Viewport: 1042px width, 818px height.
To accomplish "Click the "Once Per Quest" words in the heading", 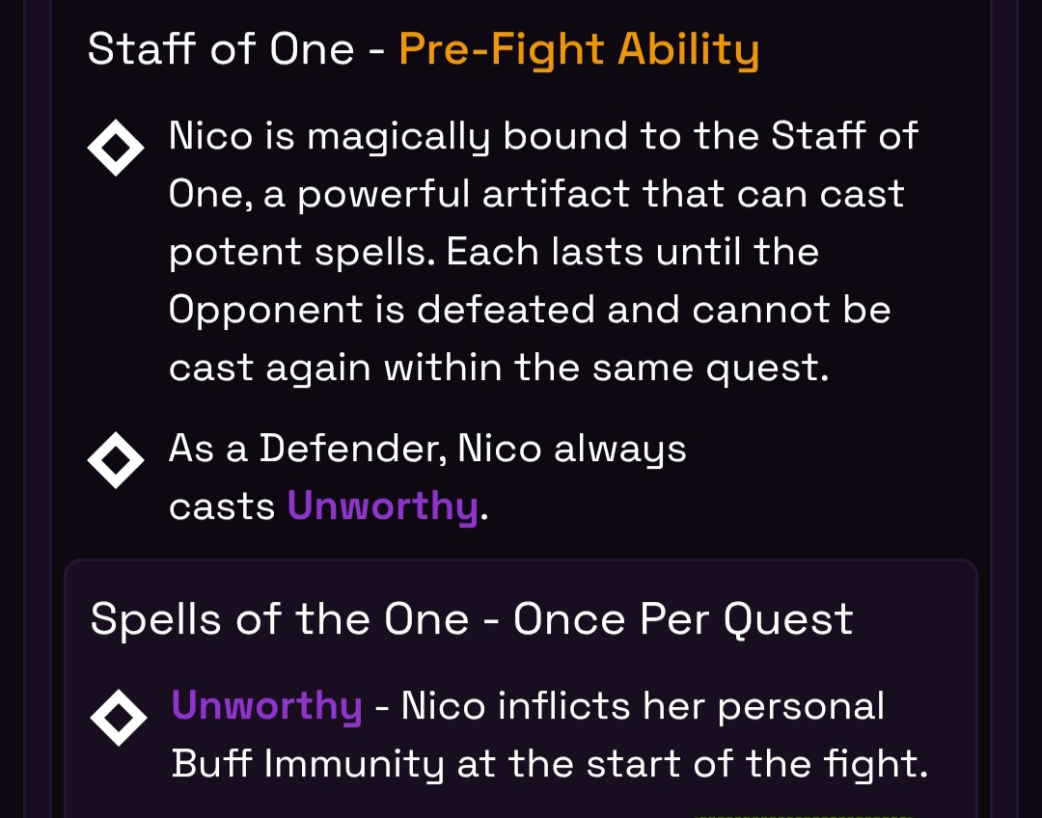I will click(x=683, y=619).
